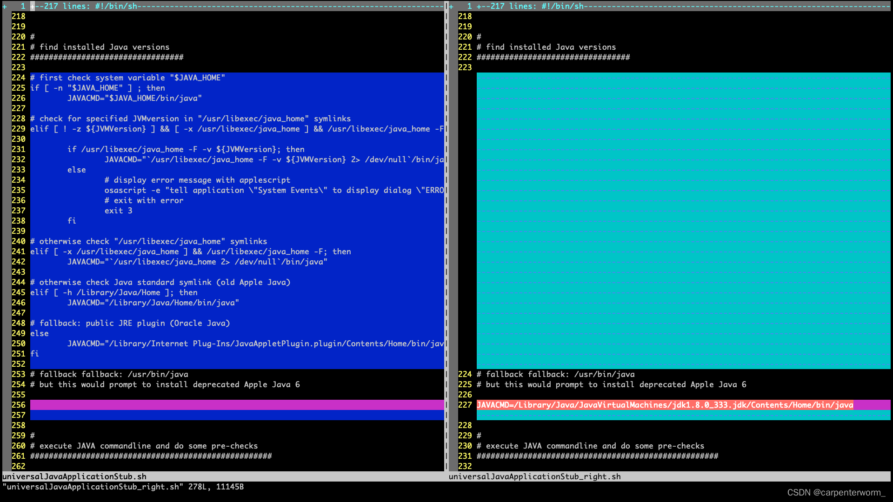Screen dimensions: 893x502
Task: Click the 'exit 3' statement on line 237
Action: point(118,211)
